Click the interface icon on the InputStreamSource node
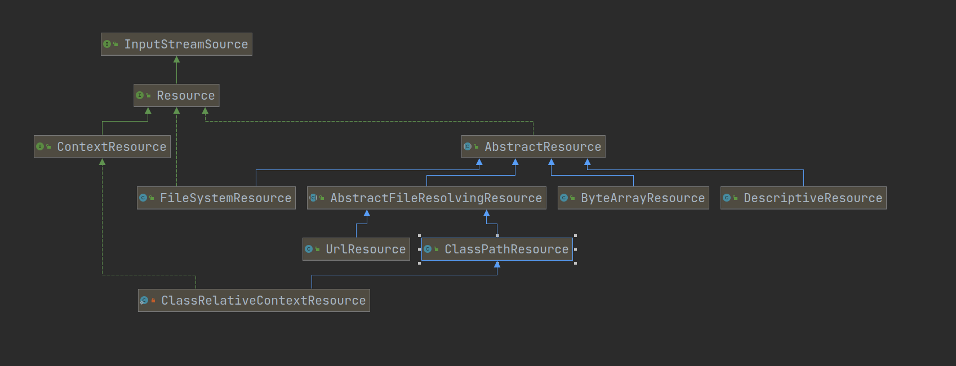956x366 pixels. [107, 44]
